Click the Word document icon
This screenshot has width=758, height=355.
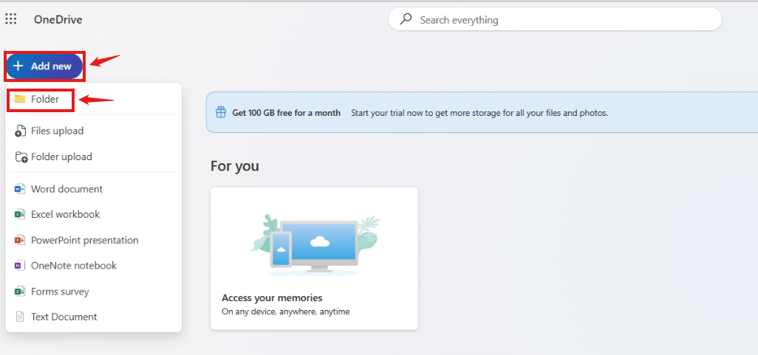[20, 189]
